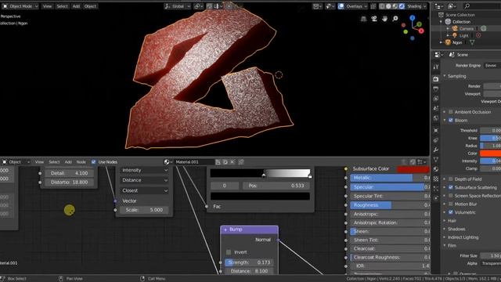The image size is (501, 282).
Task: Select the LookDev shading mode icon
Action: [x=395, y=6]
